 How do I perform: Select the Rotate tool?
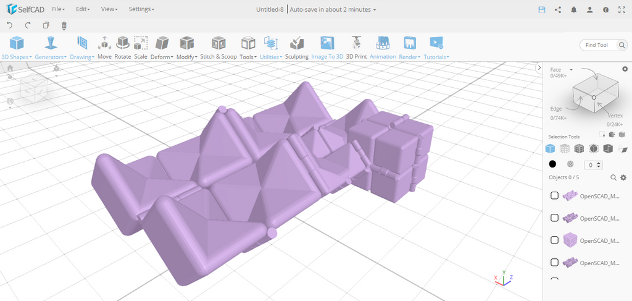tap(123, 48)
